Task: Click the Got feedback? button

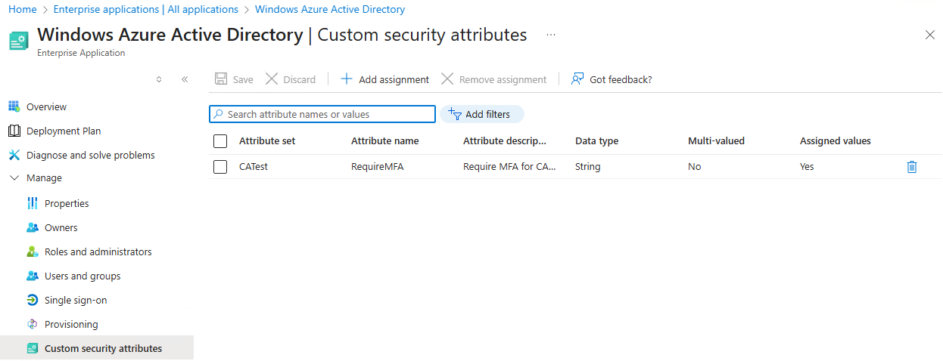Action: (612, 79)
